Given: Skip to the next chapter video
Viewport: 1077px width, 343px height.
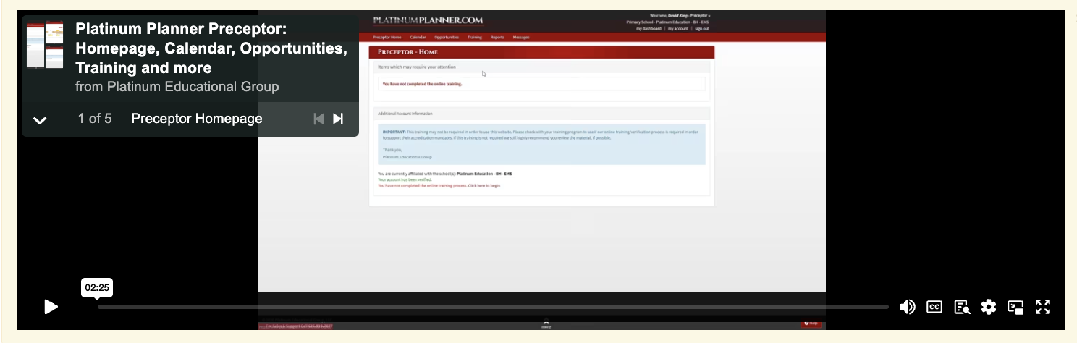Looking at the screenshot, I should coord(338,119).
